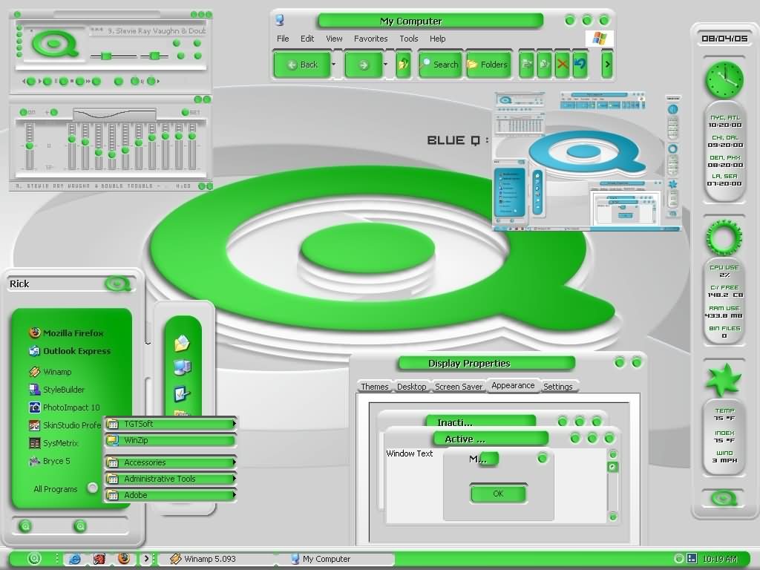Launch Outlook Express from the start menu

(x=70, y=351)
